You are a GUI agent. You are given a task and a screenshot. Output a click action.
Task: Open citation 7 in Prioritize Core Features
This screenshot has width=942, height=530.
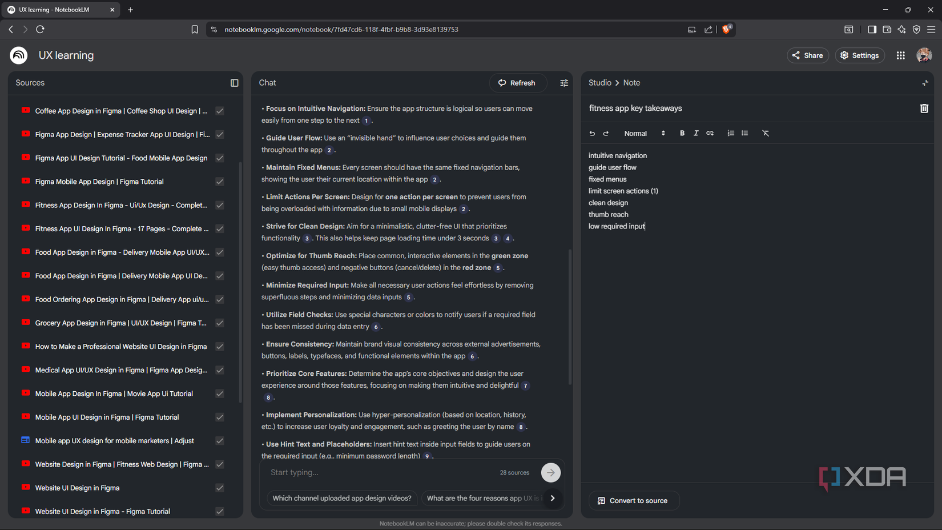point(525,386)
